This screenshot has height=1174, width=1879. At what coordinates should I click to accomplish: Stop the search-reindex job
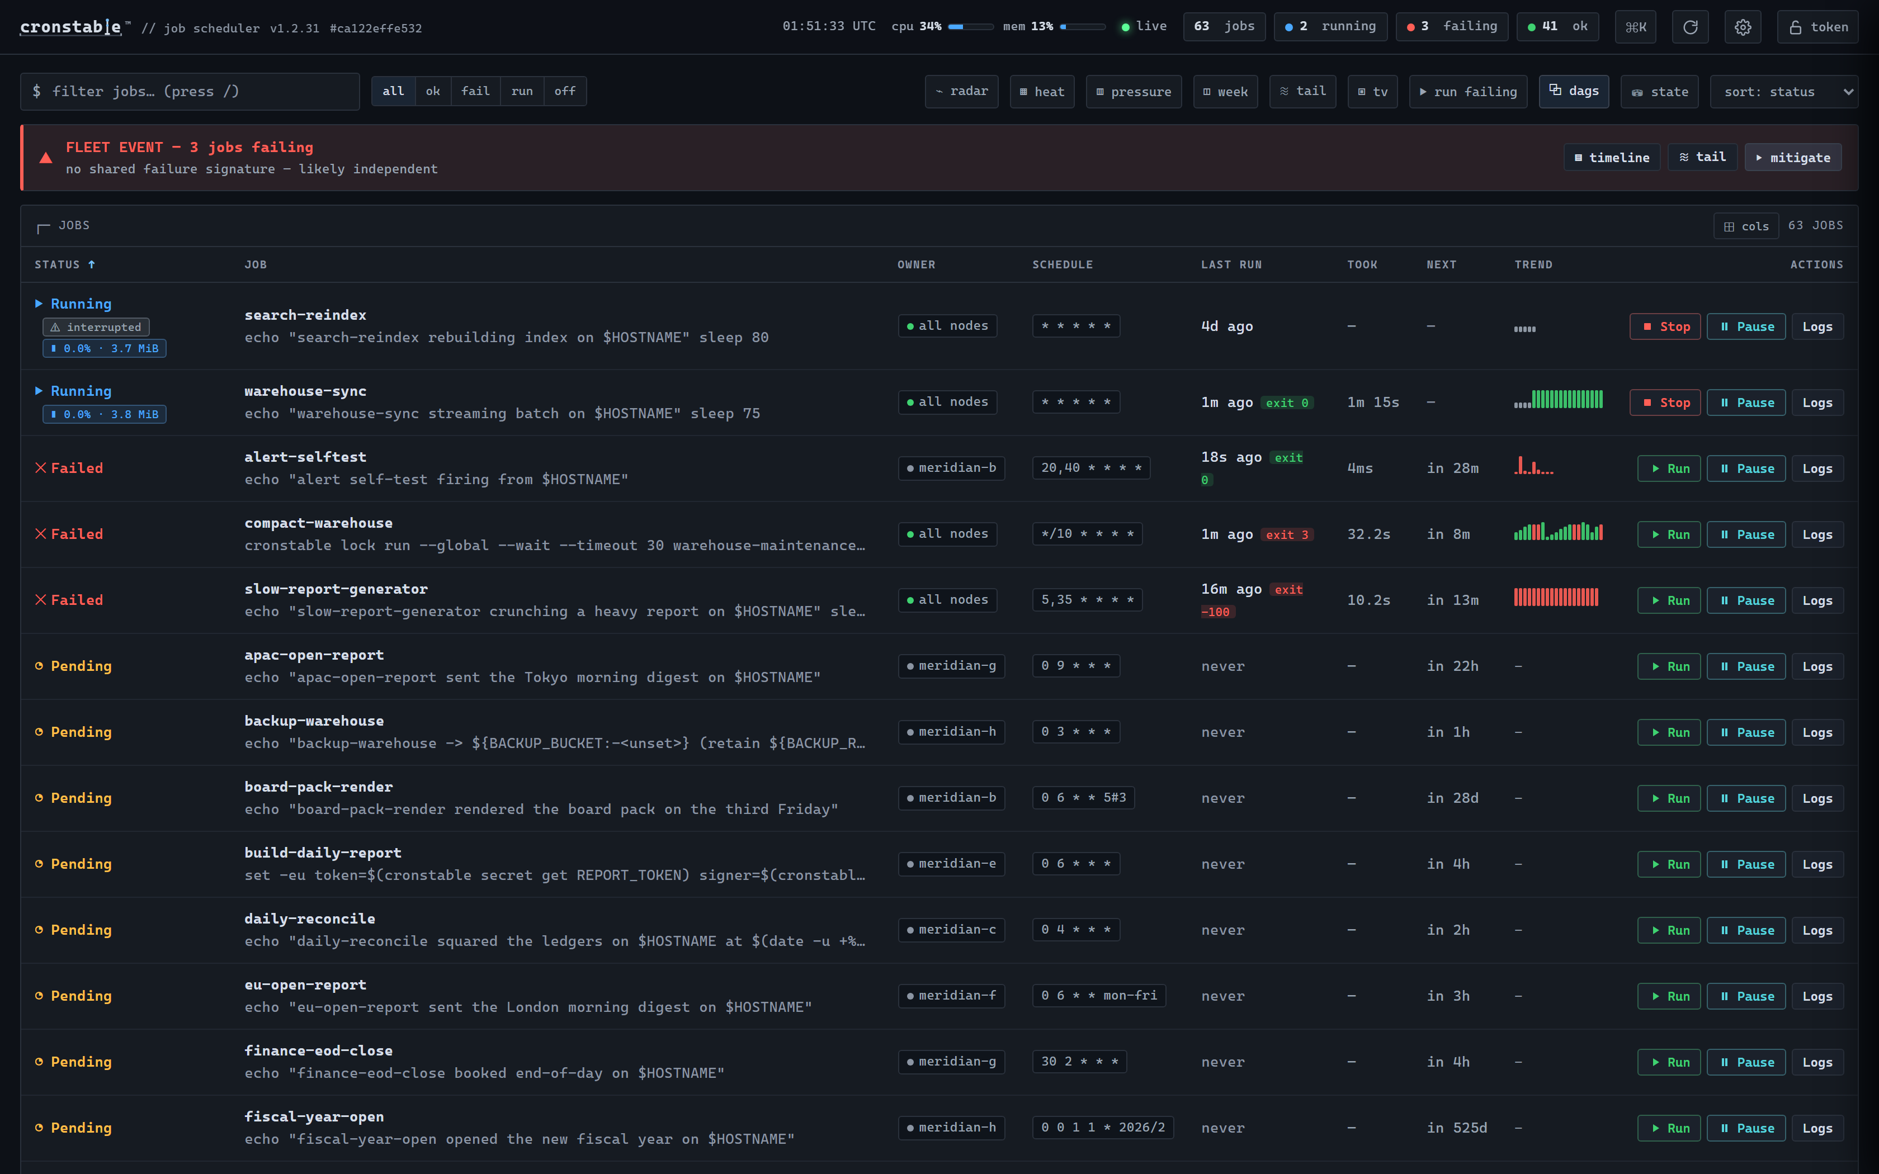tap(1665, 327)
